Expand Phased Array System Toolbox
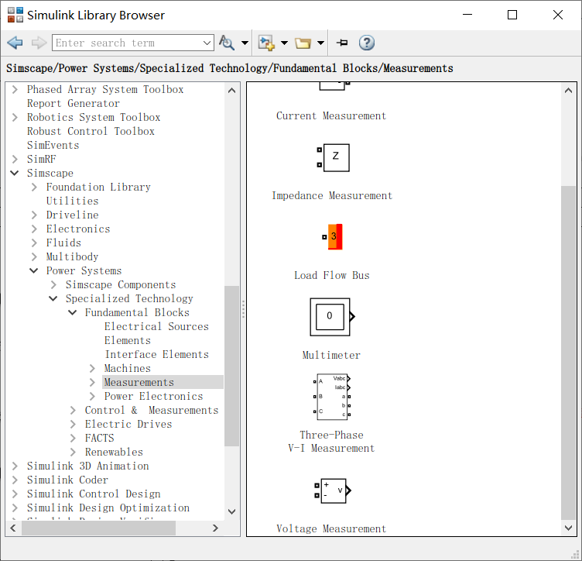Screen dimensions: 582x561 point(15,90)
